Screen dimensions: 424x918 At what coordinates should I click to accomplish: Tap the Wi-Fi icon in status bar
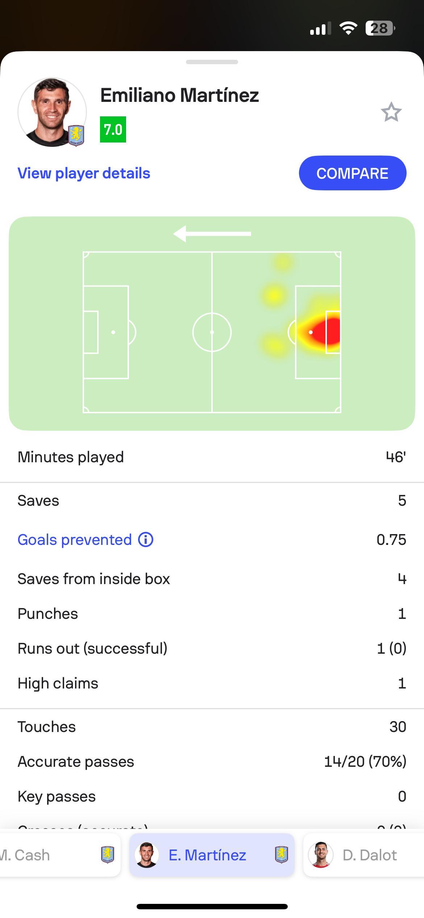(x=348, y=28)
